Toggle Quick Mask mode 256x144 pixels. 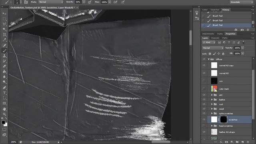[4, 130]
